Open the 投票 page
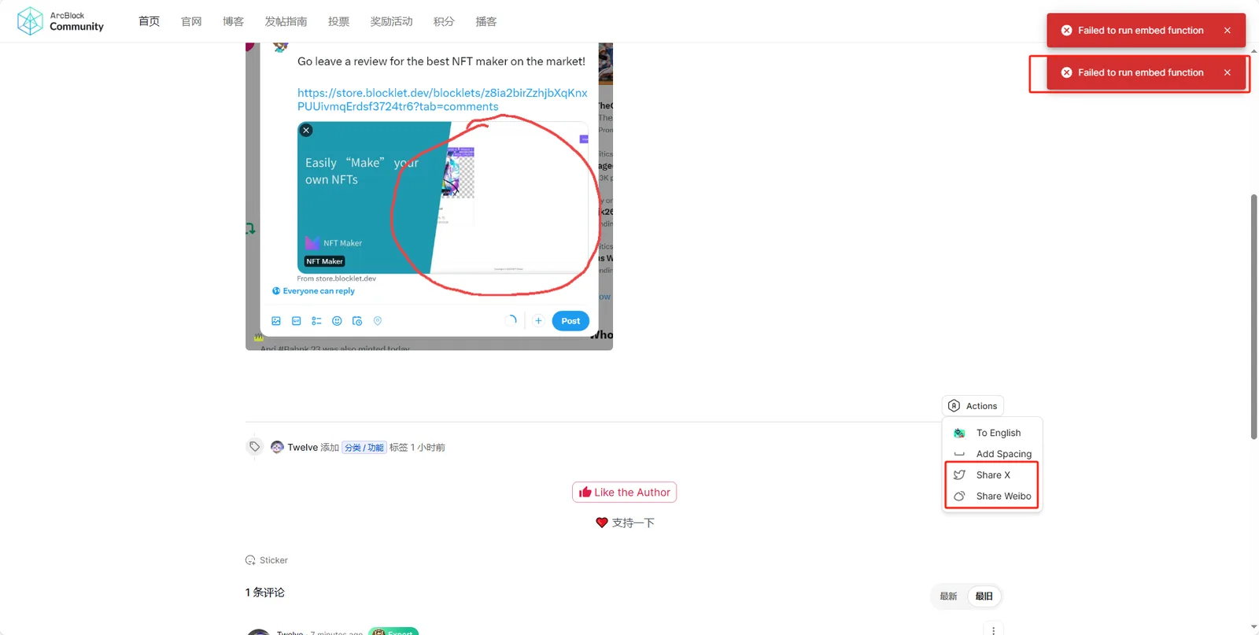Image resolution: width=1259 pixels, height=635 pixels. [338, 21]
